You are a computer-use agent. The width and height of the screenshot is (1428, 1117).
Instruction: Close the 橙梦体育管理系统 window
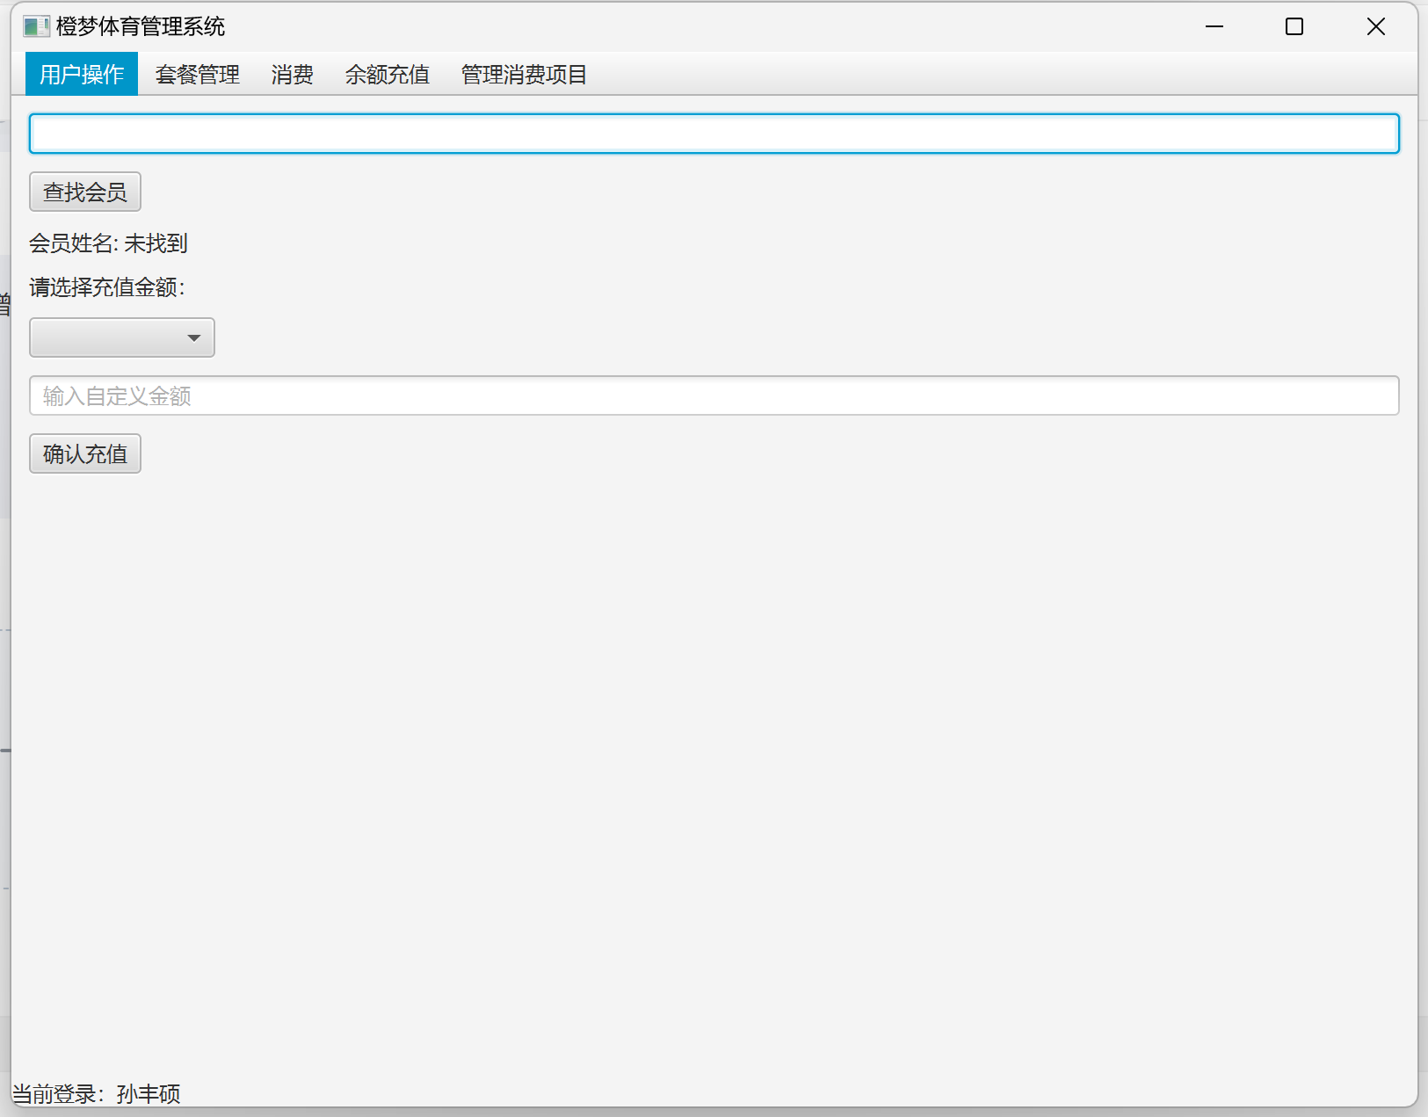point(1376,26)
